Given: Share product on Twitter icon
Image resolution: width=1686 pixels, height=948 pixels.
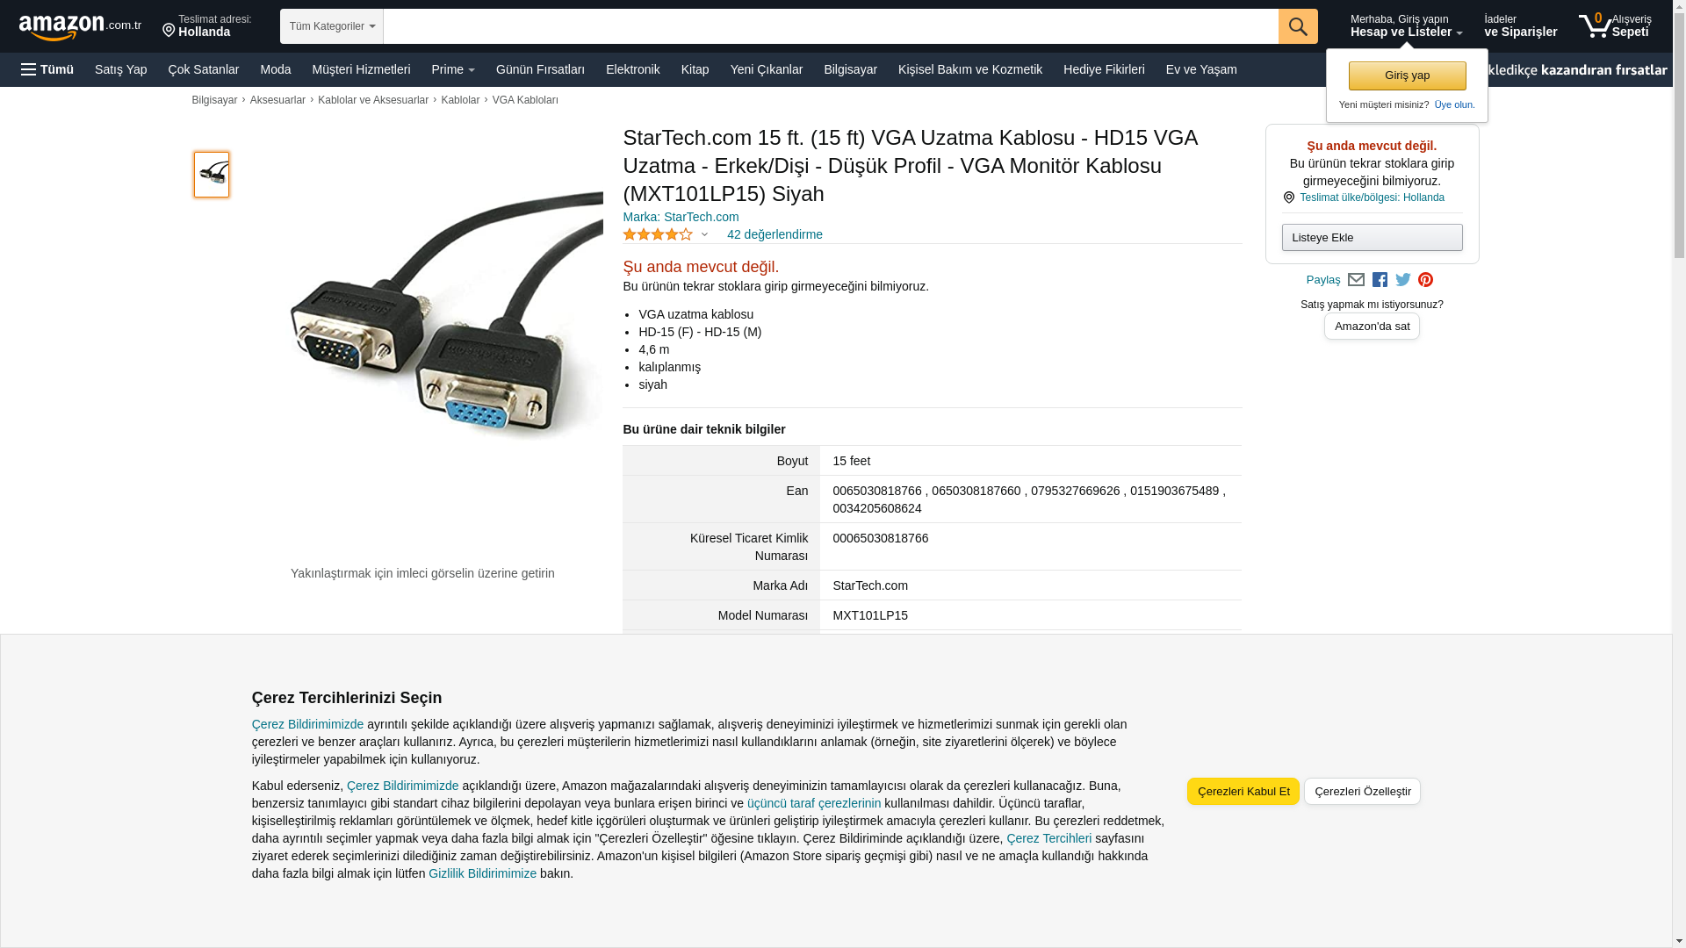Looking at the screenshot, I should [x=1402, y=280].
